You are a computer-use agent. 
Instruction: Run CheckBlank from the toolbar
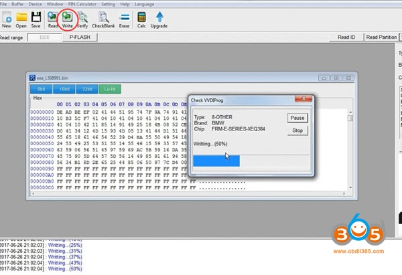(103, 19)
